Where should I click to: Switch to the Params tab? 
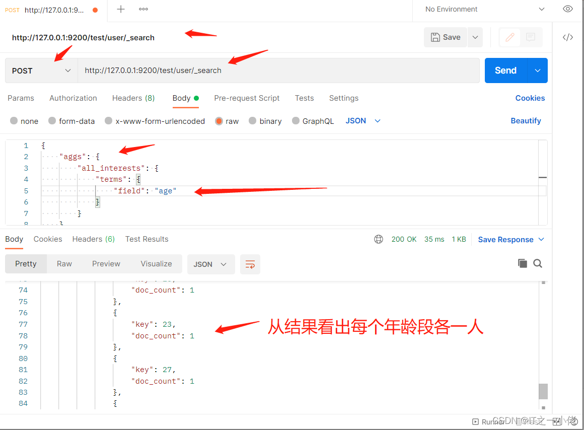click(21, 98)
